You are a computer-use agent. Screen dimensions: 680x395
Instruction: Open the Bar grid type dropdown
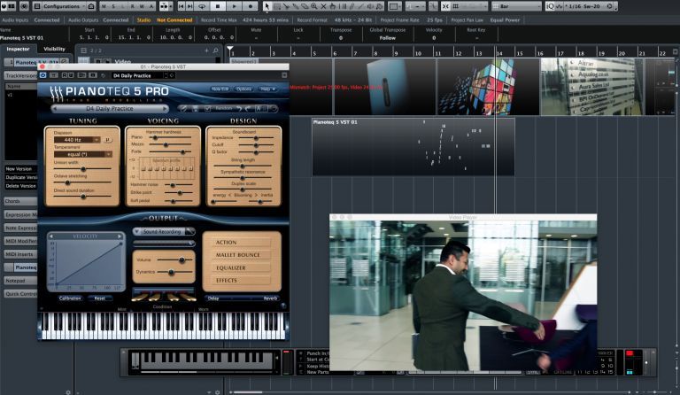(517, 6)
